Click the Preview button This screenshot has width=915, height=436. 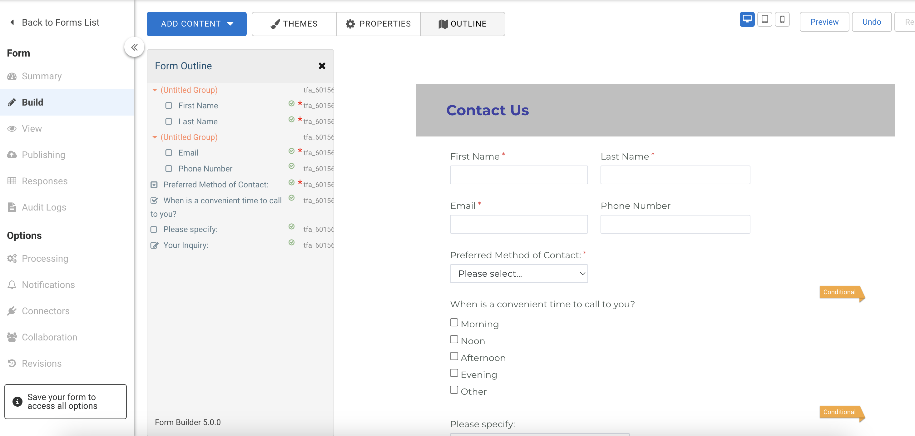pos(824,22)
